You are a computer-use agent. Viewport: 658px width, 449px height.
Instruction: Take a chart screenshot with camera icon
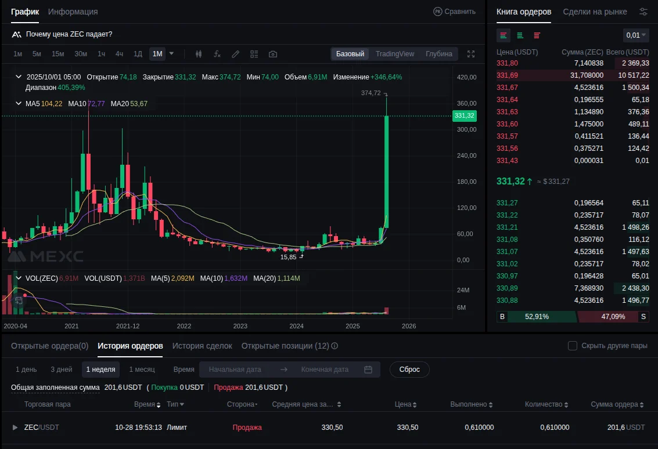273,54
